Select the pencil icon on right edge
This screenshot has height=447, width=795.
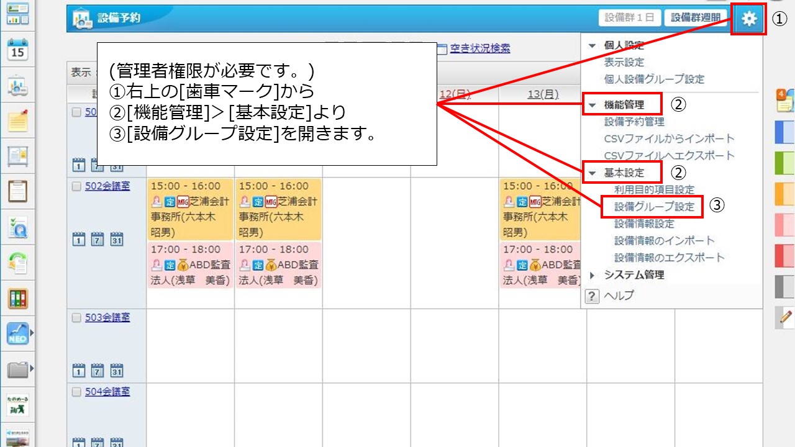click(x=785, y=317)
